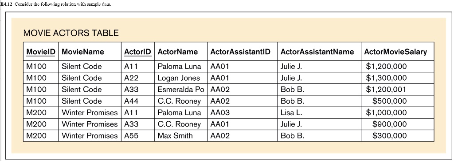The height and width of the screenshot is (161, 454).
Task: Select the Logan Jones actor name cell
Action: pyautogui.click(x=181, y=78)
